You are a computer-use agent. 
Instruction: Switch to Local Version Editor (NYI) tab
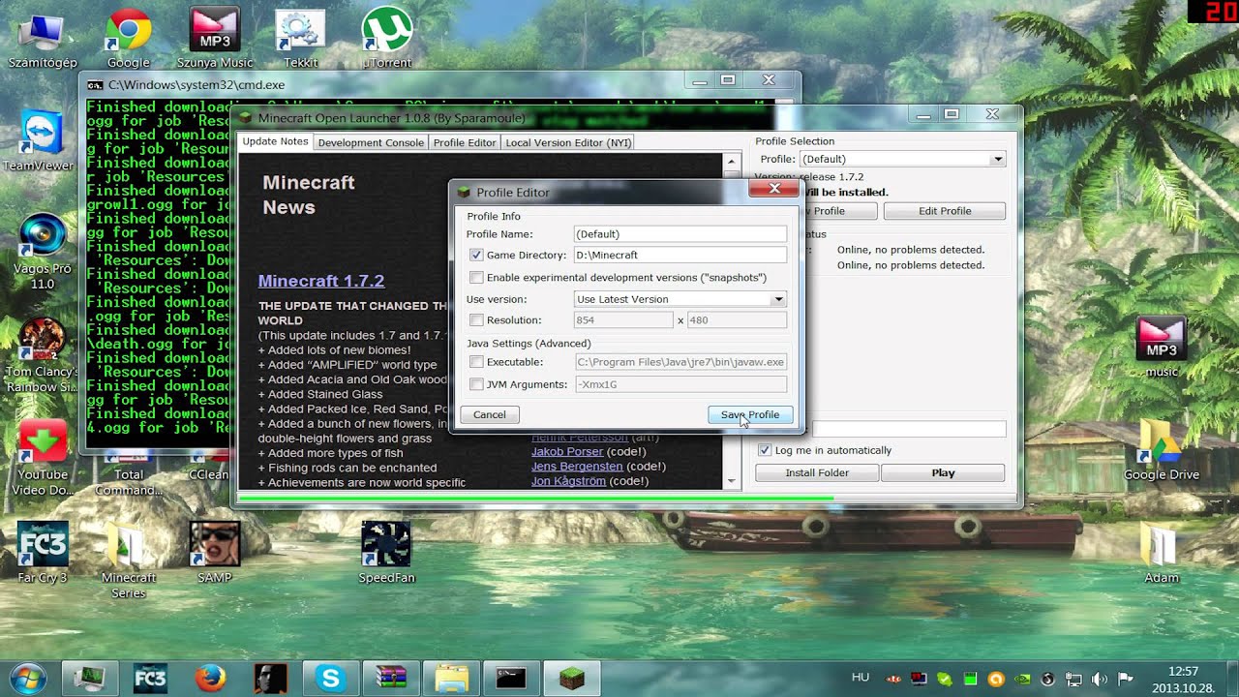pyautogui.click(x=568, y=142)
